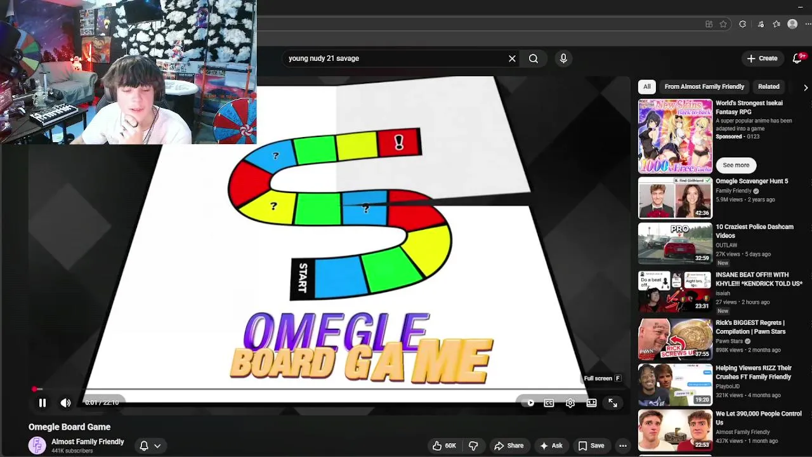Open the player settings gear
Screen dimensions: 812x457
click(x=570, y=403)
